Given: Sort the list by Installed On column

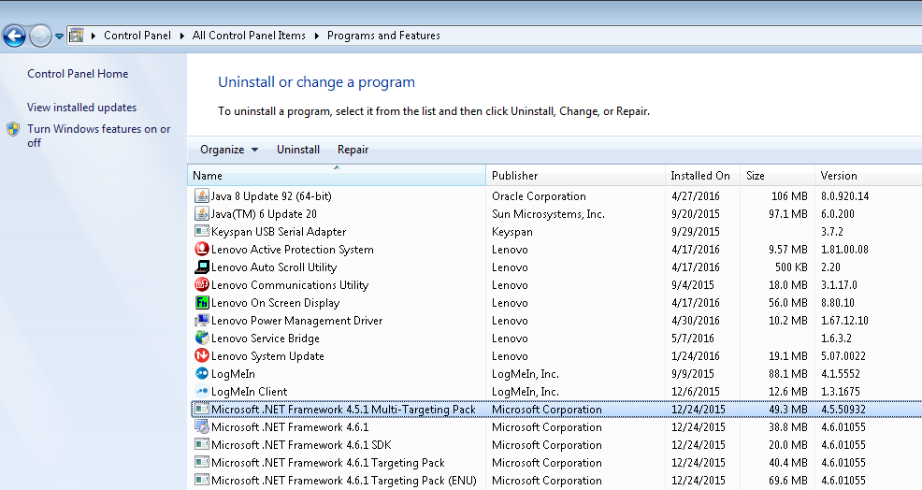Looking at the screenshot, I should click(x=702, y=175).
